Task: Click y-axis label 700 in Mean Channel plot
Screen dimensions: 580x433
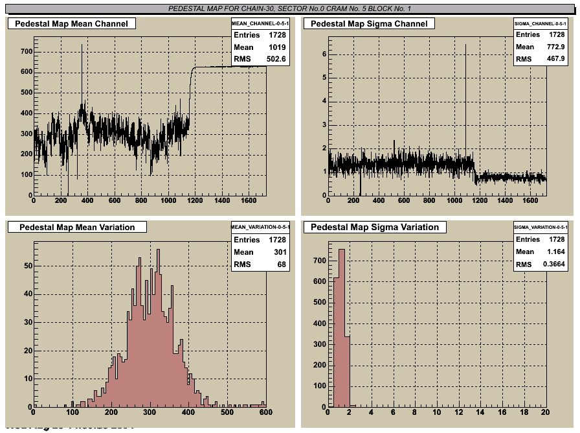Action: [x=27, y=51]
